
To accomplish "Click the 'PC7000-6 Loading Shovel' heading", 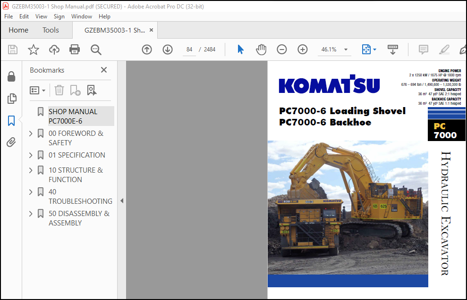I will pos(342,111).
